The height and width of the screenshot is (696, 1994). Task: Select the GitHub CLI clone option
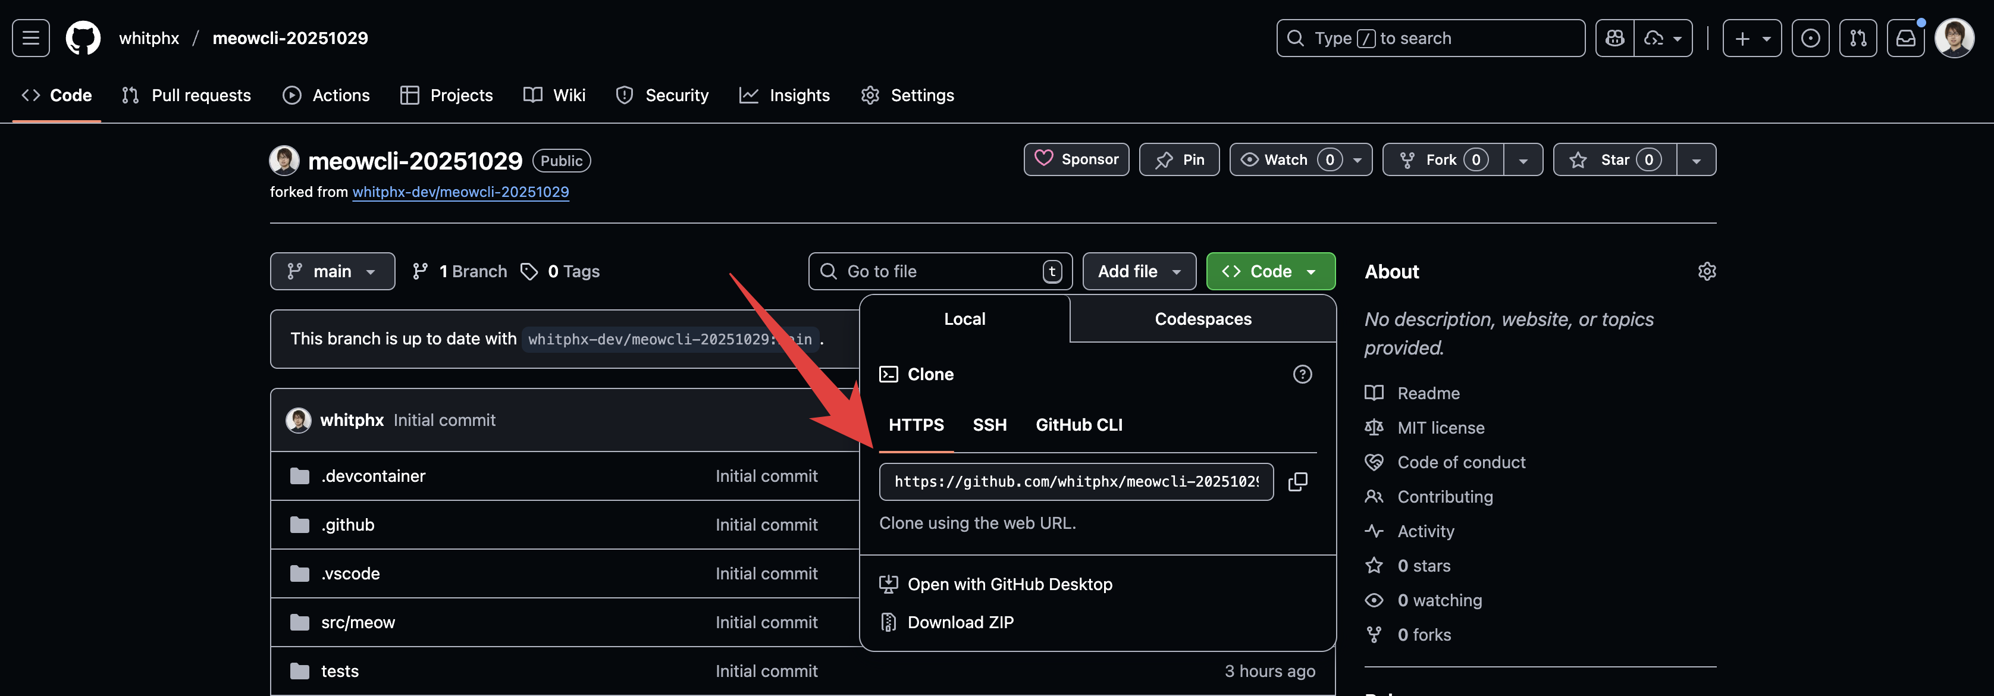(x=1079, y=425)
